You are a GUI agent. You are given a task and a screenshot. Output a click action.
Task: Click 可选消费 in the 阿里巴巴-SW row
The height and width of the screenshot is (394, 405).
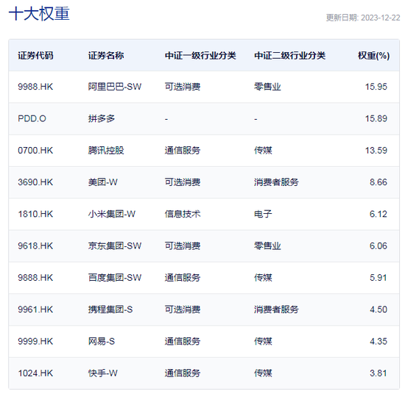click(183, 87)
